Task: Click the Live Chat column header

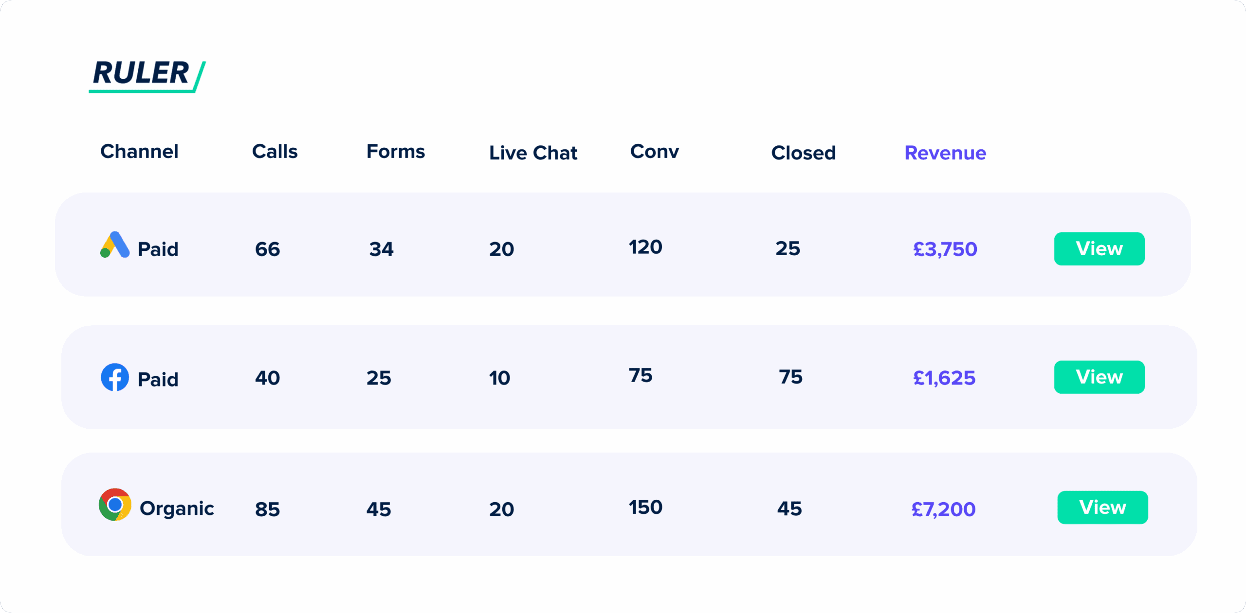Action: [x=533, y=153]
